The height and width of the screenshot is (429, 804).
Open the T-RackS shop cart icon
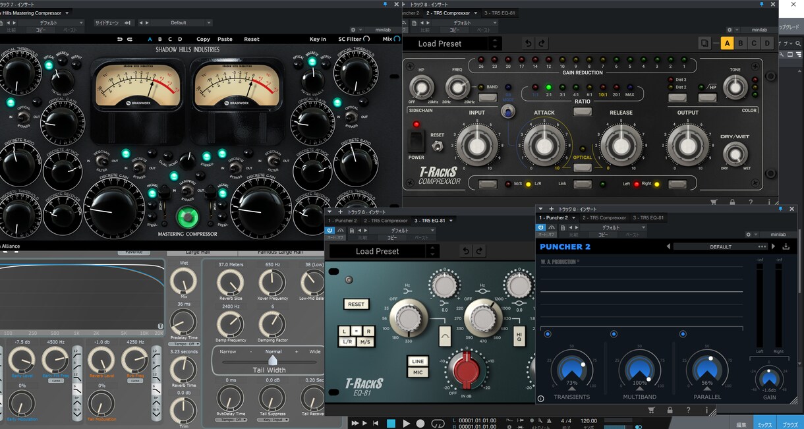[x=651, y=410]
